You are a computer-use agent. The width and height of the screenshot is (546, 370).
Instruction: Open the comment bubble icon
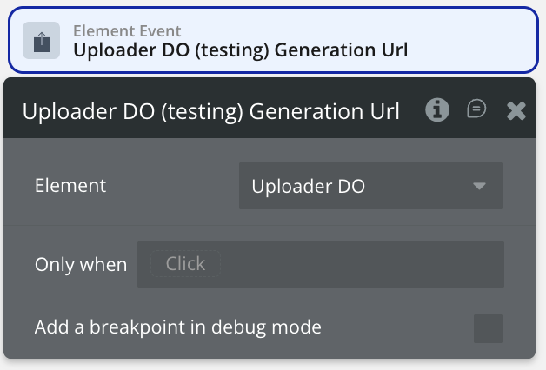[x=476, y=109]
